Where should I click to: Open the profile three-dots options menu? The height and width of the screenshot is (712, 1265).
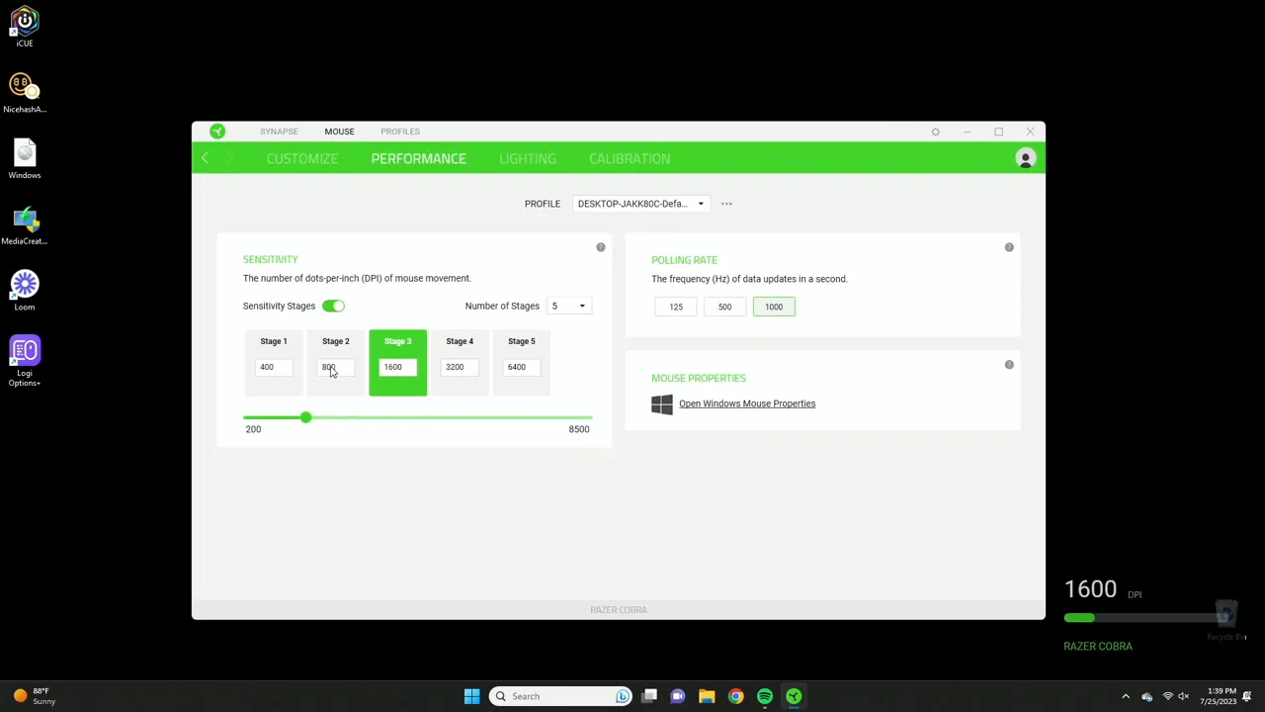(x=726, y=204)
